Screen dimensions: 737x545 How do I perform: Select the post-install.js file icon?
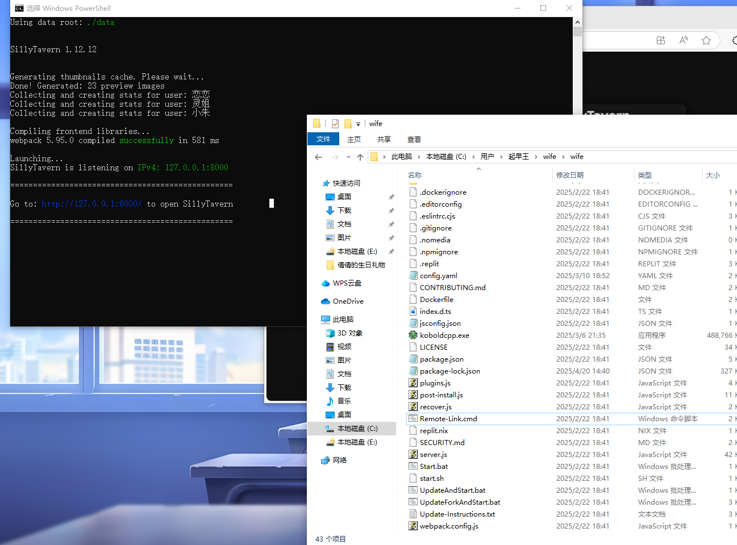[413, 395]
